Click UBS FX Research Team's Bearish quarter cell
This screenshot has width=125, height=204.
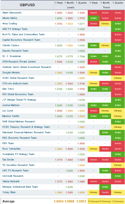point(118,171)
